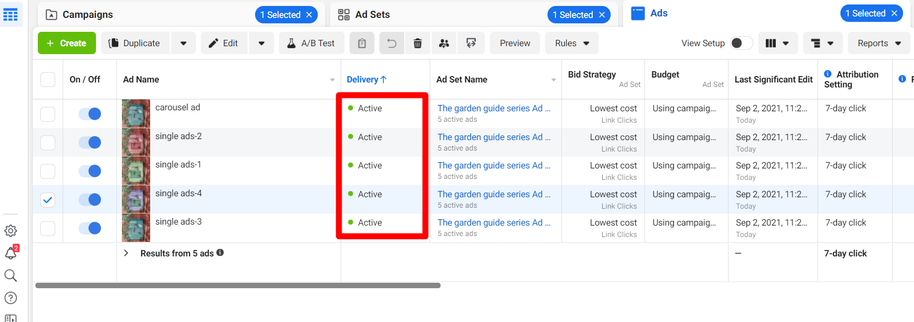Click the Preview button
Viewport: 914px width, 322px height.
515,43
